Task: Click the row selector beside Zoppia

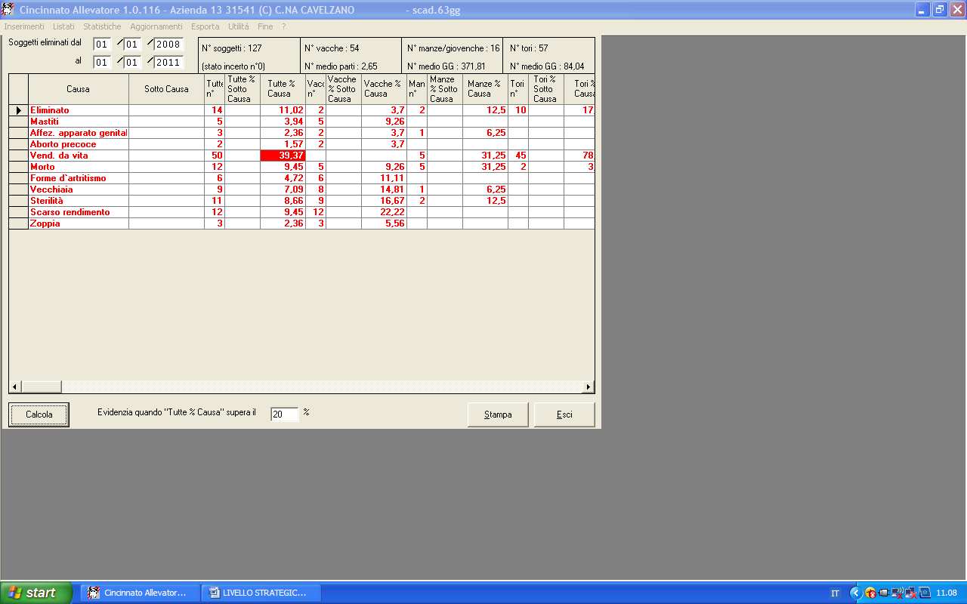Action: [x=18, y=223]
